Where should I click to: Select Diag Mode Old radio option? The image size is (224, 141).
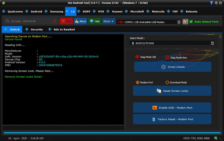[137, 57]
